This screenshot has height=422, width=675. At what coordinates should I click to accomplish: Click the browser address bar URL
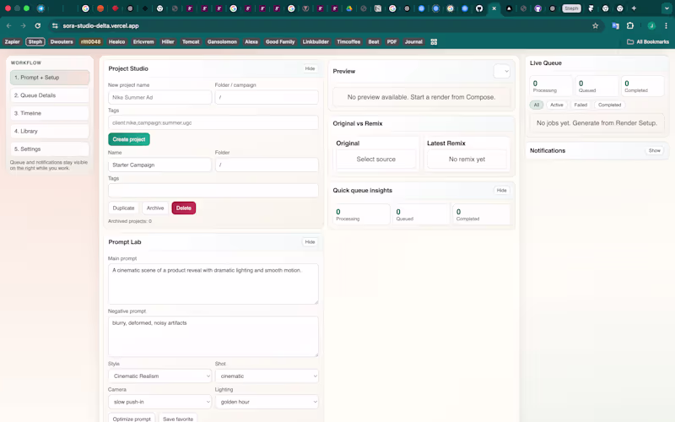click(x=100, y=26)
